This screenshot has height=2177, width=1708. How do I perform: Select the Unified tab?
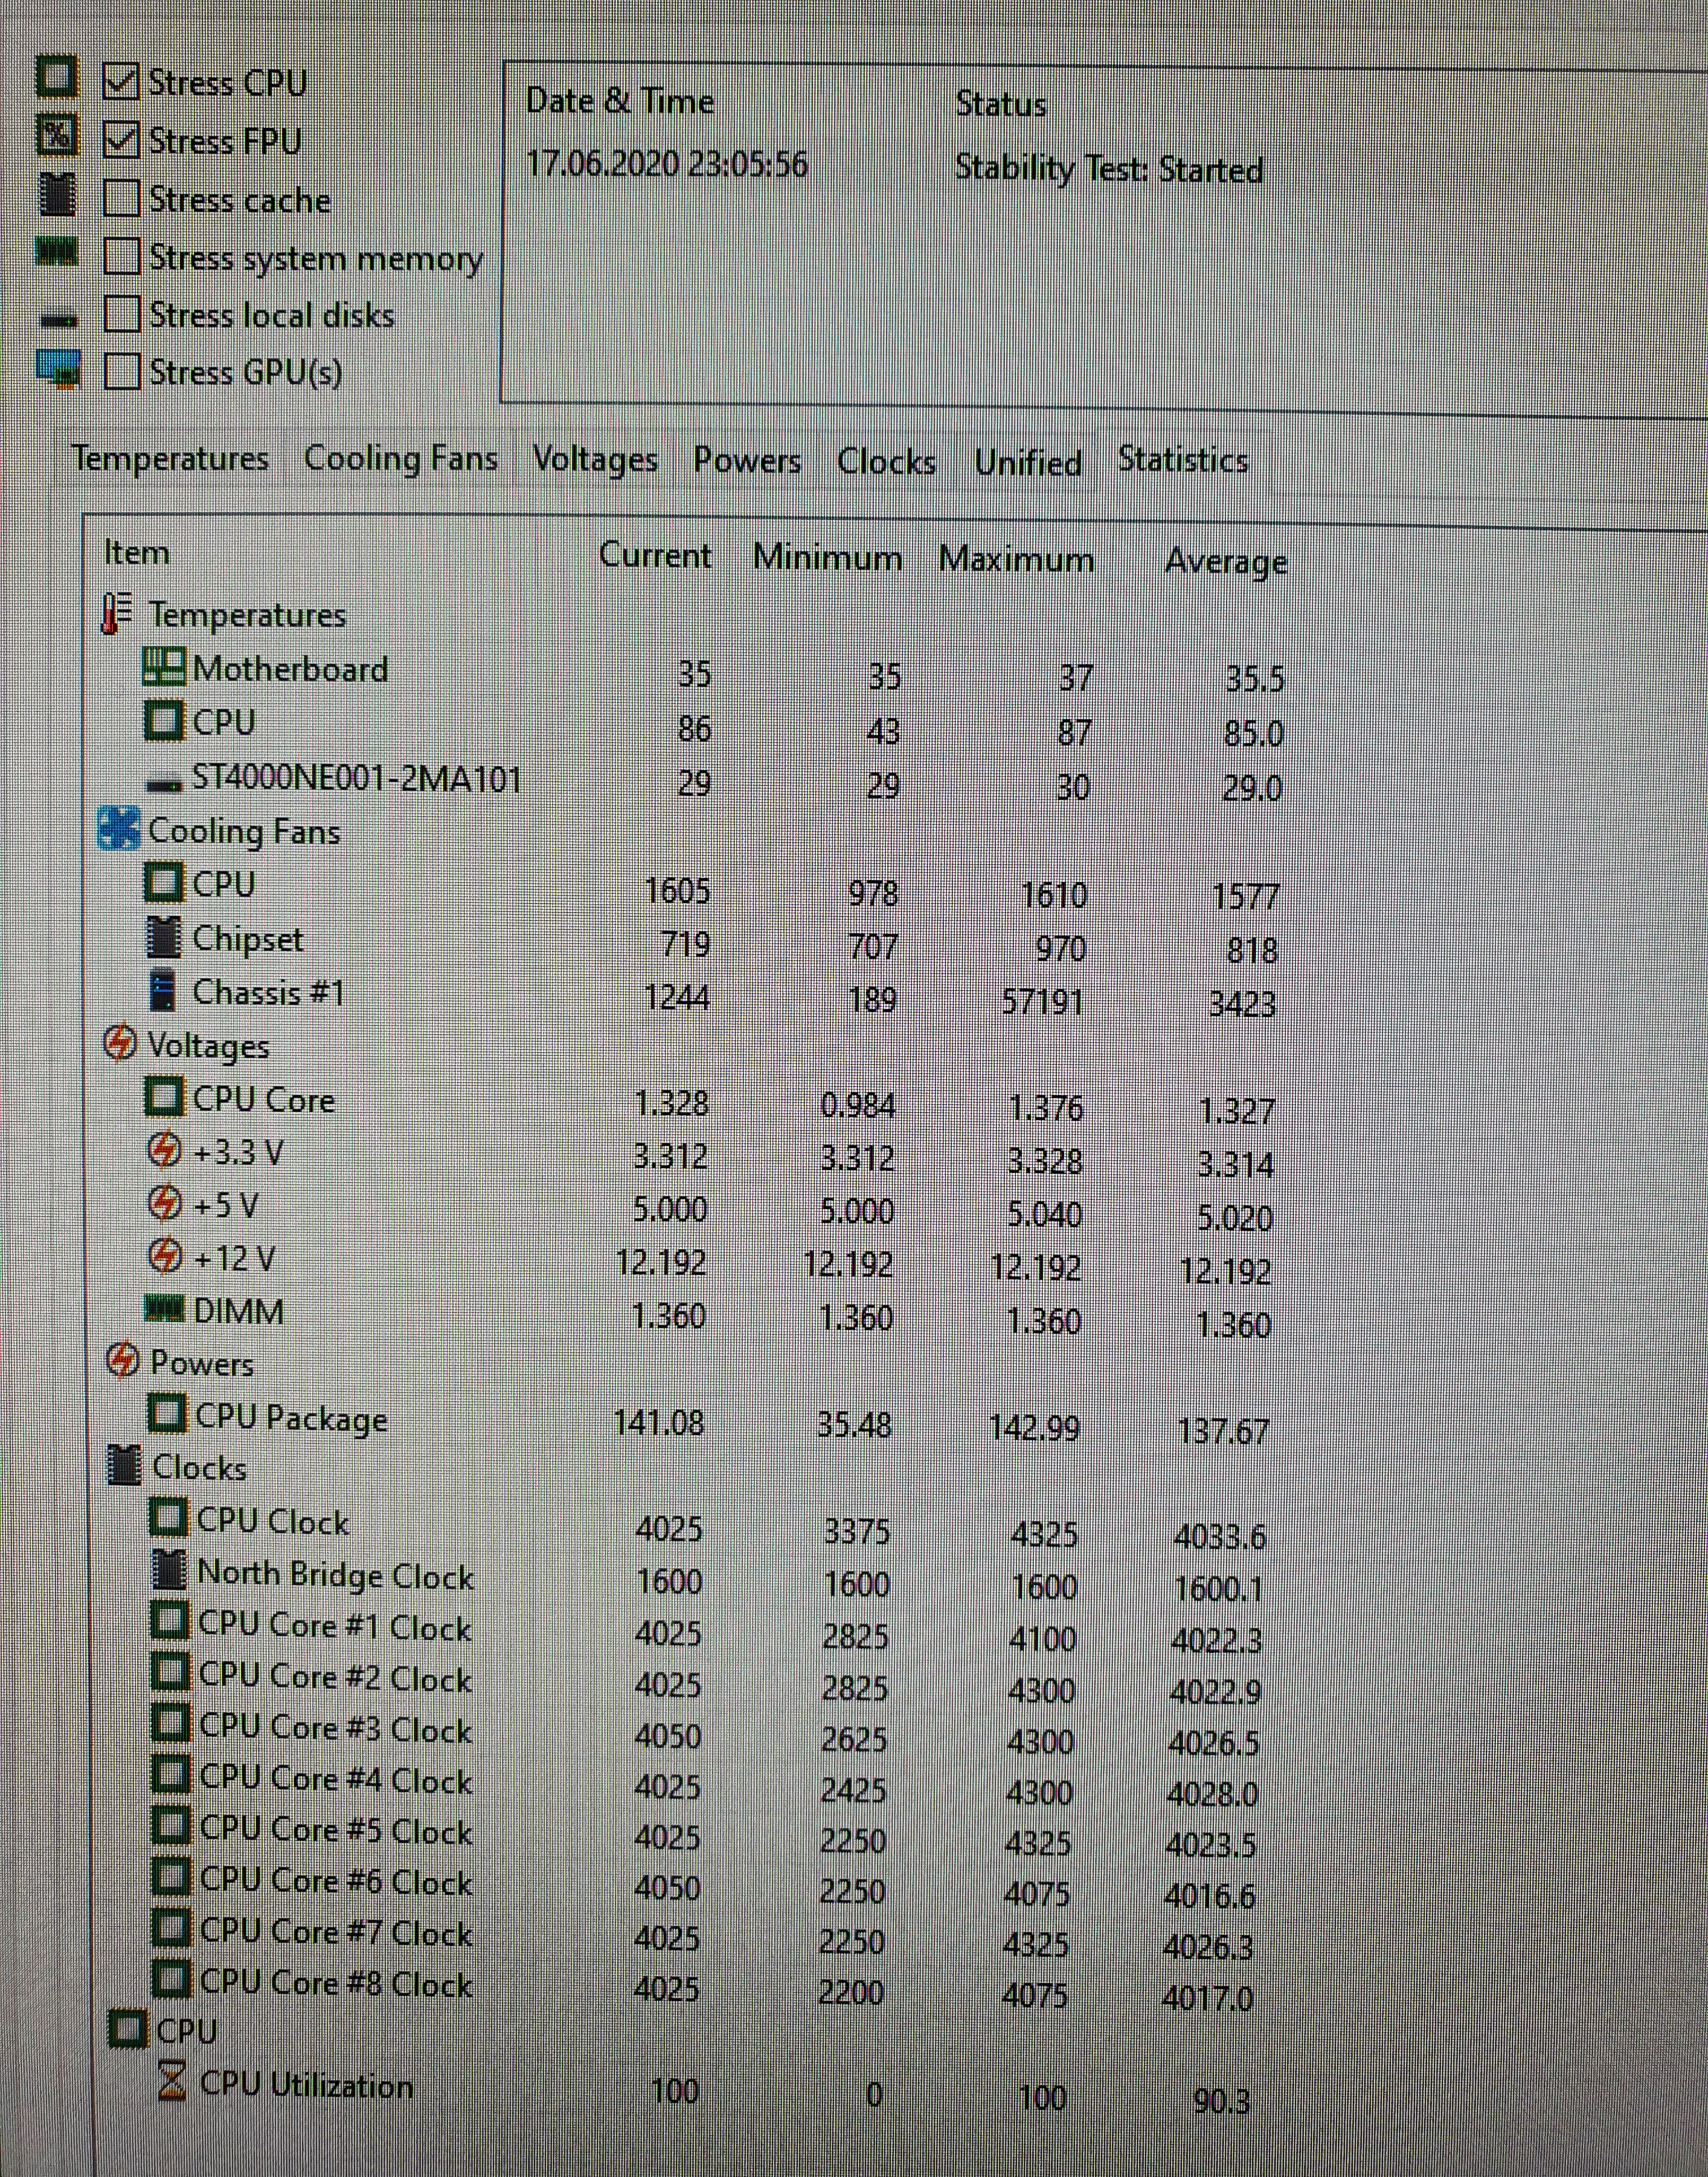[1028, 463]
